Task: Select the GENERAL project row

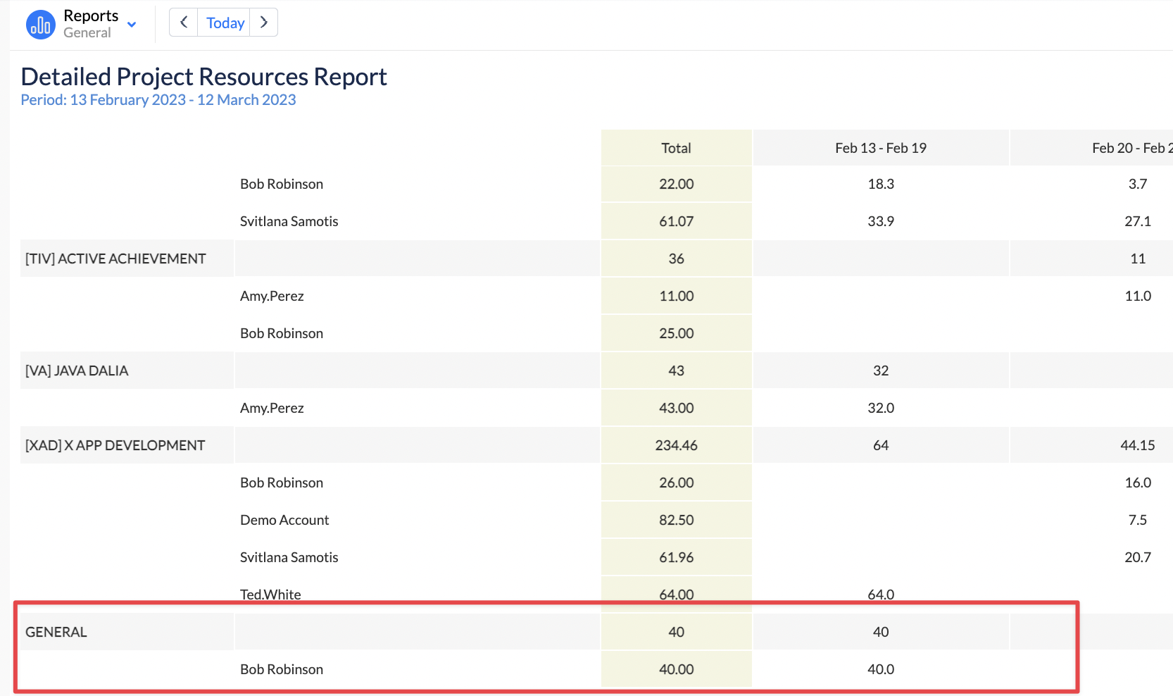Action: pyautogui.click(x=56, y=632)
